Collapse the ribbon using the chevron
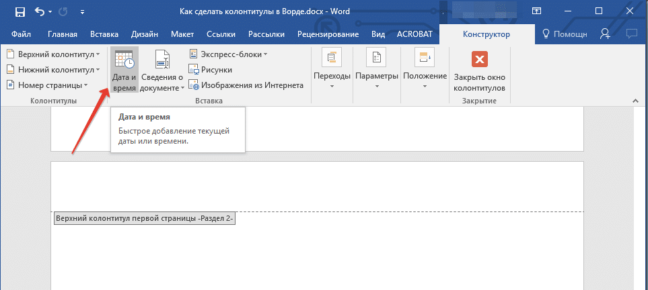Screen dimensions: 648x290 click(635, 100)
